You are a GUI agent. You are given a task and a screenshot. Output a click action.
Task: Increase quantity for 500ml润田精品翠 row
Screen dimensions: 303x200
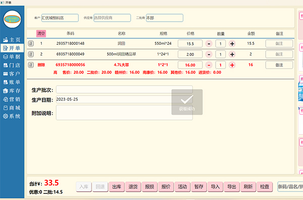click(x=232, y=54)
